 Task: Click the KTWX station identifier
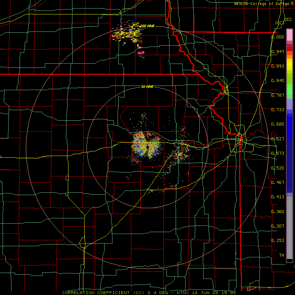coord(183,293)
